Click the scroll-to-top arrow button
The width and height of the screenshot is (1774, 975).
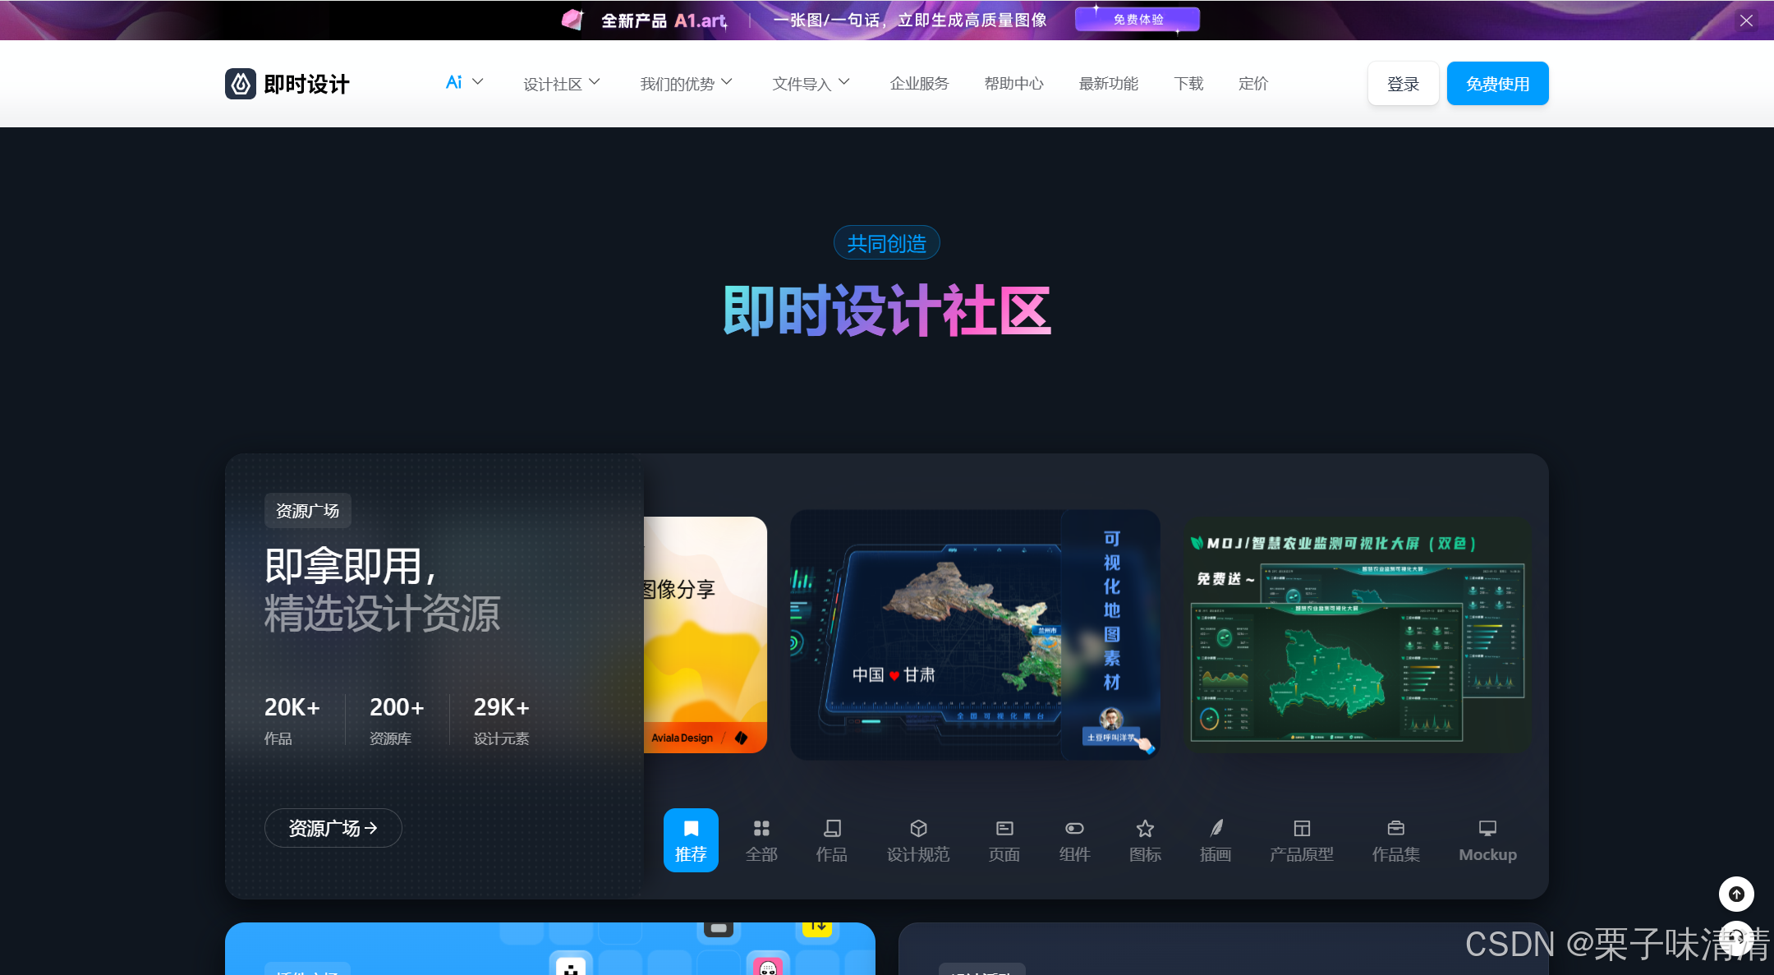(x=1736, y=894)
